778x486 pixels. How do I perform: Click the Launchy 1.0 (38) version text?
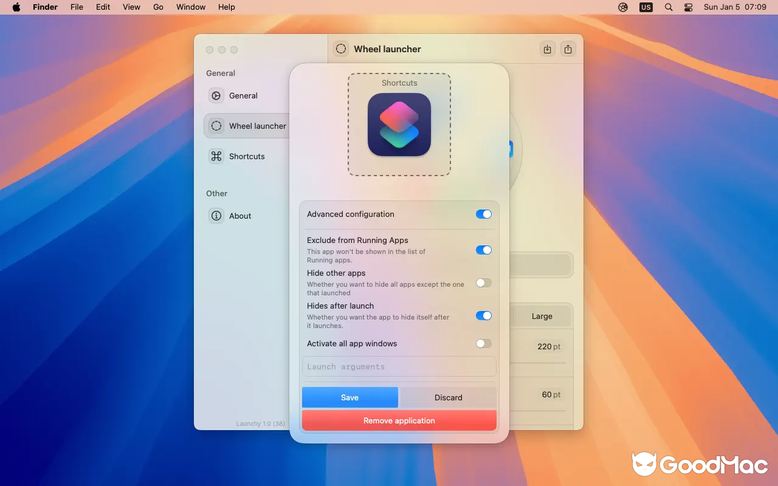click(x=261, y=423)
